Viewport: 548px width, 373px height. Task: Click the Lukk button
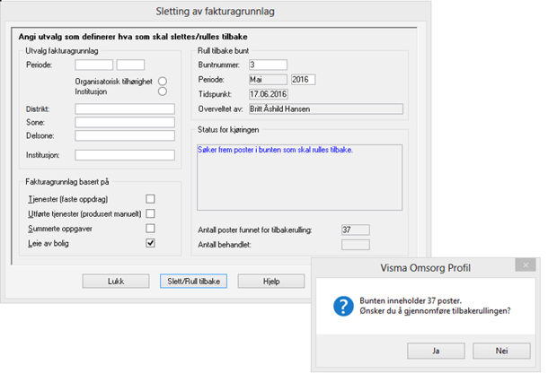115,281
